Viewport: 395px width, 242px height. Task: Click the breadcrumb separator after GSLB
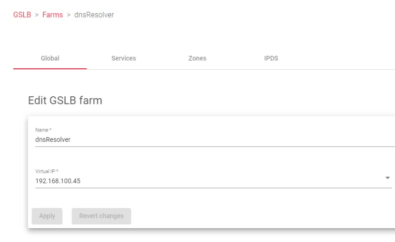[37, 15]
